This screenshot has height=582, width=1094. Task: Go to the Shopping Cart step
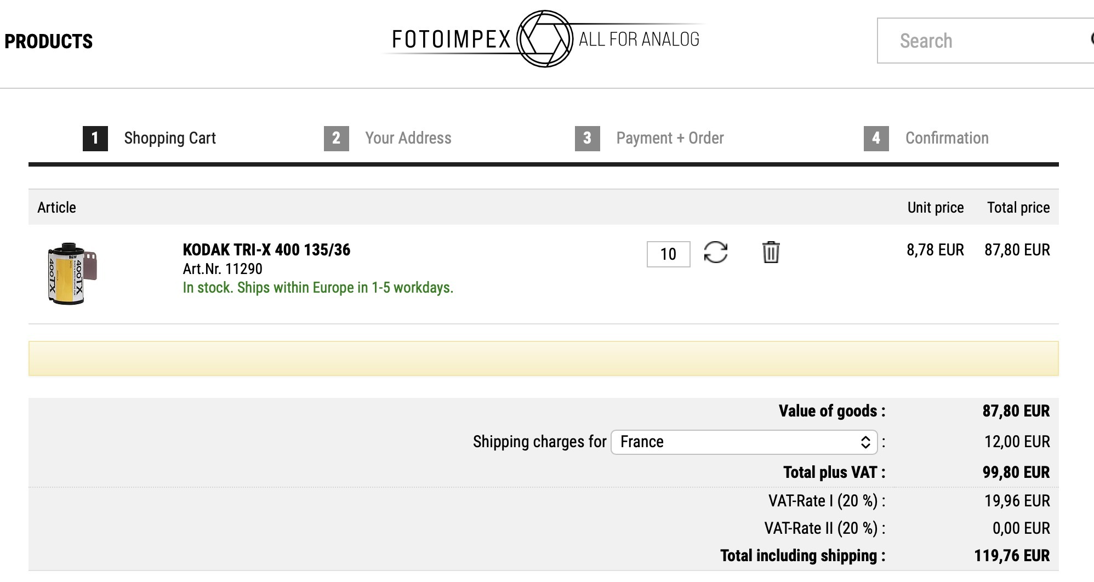(x=170, y=138)
